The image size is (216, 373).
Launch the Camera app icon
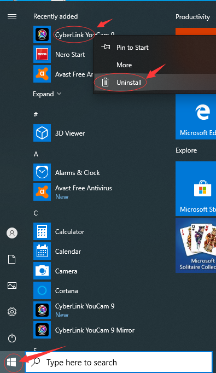[42, 271]
